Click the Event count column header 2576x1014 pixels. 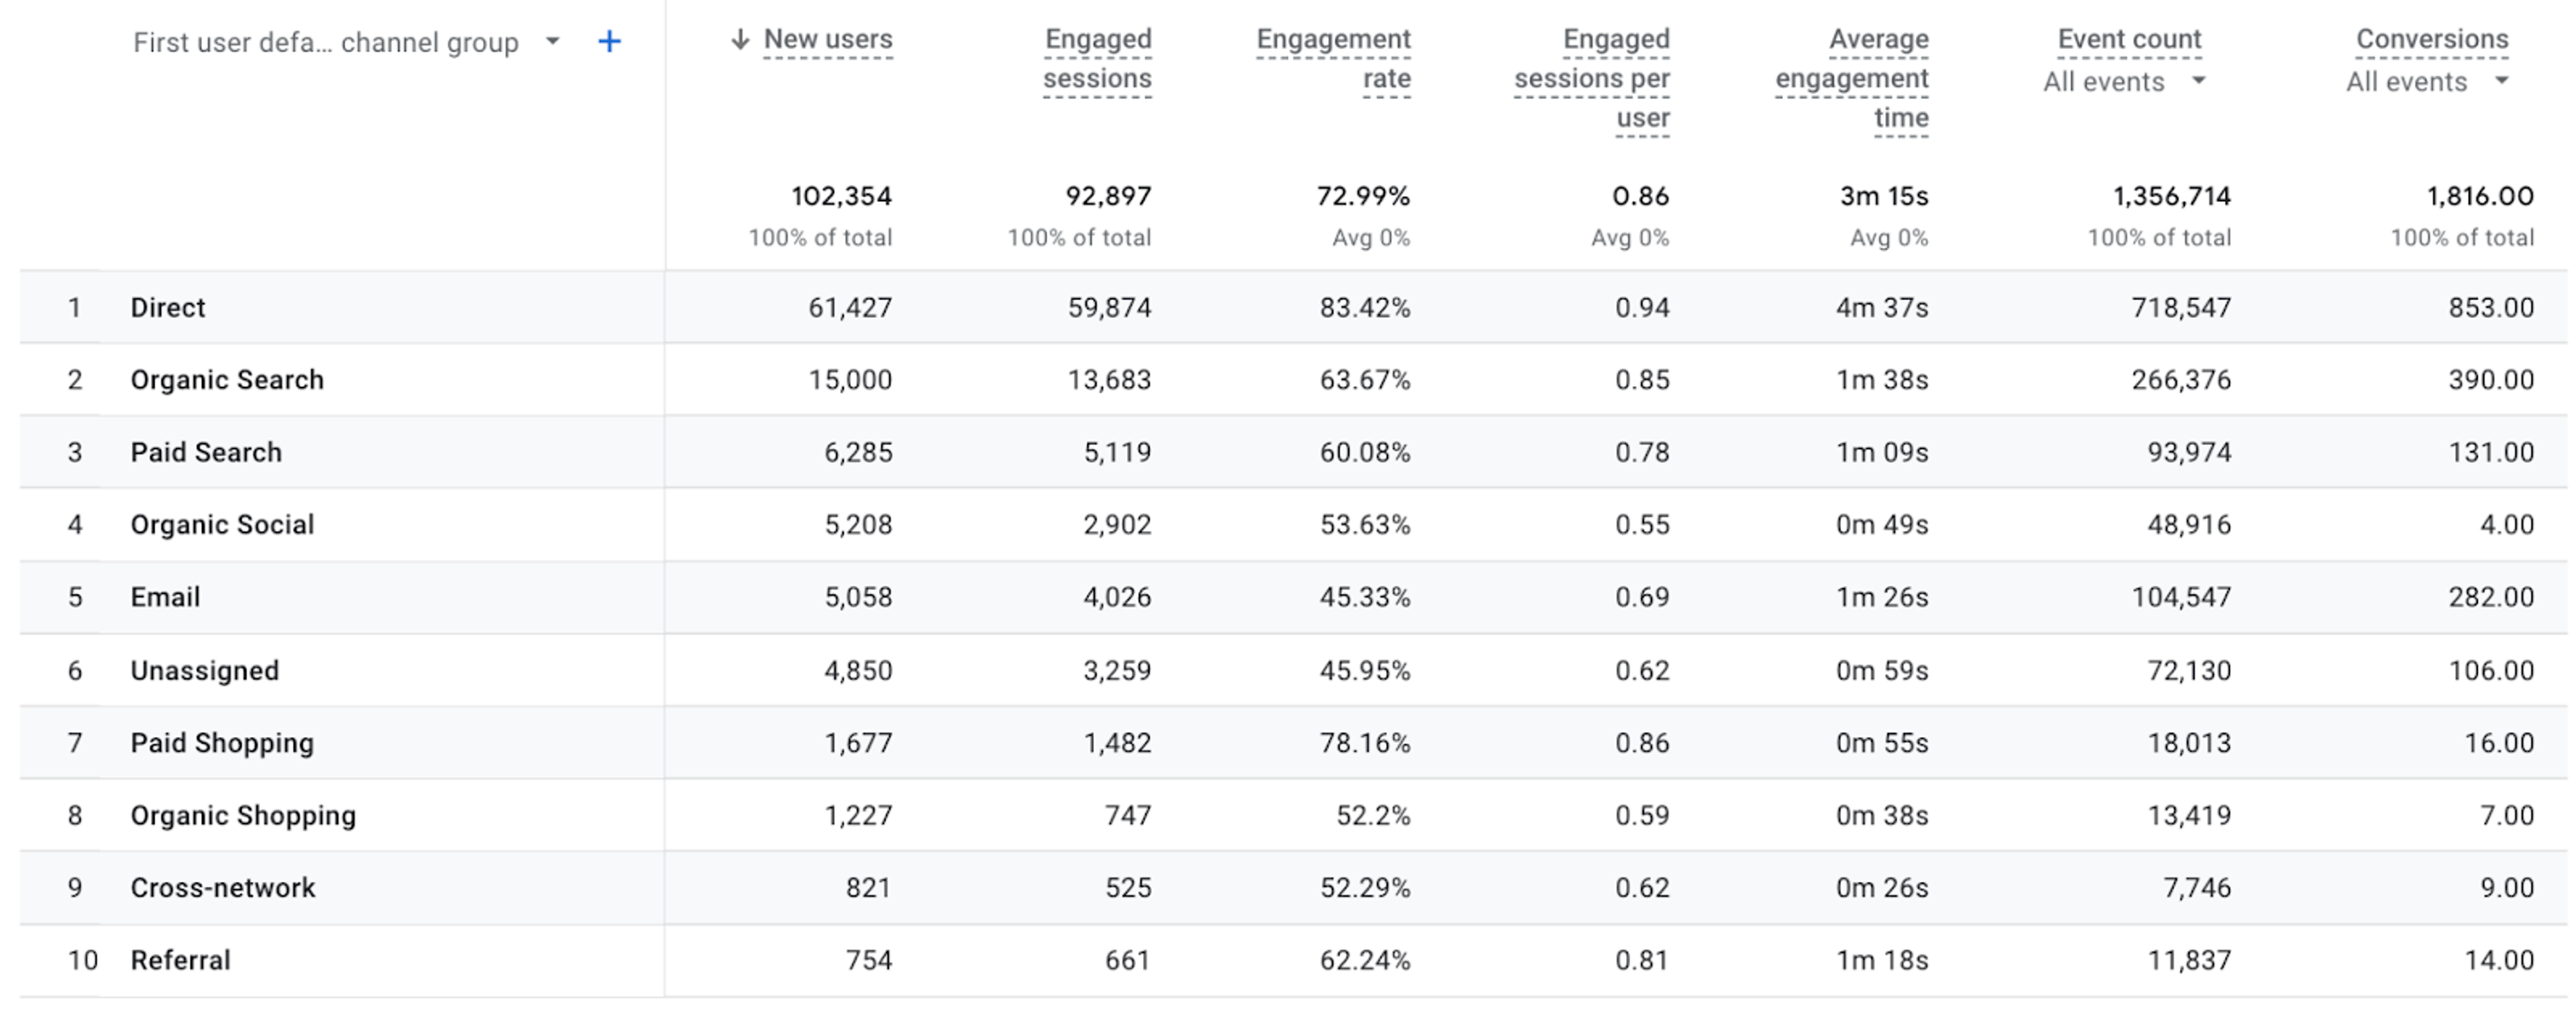pyautogui.click(x=2129, y=39)
